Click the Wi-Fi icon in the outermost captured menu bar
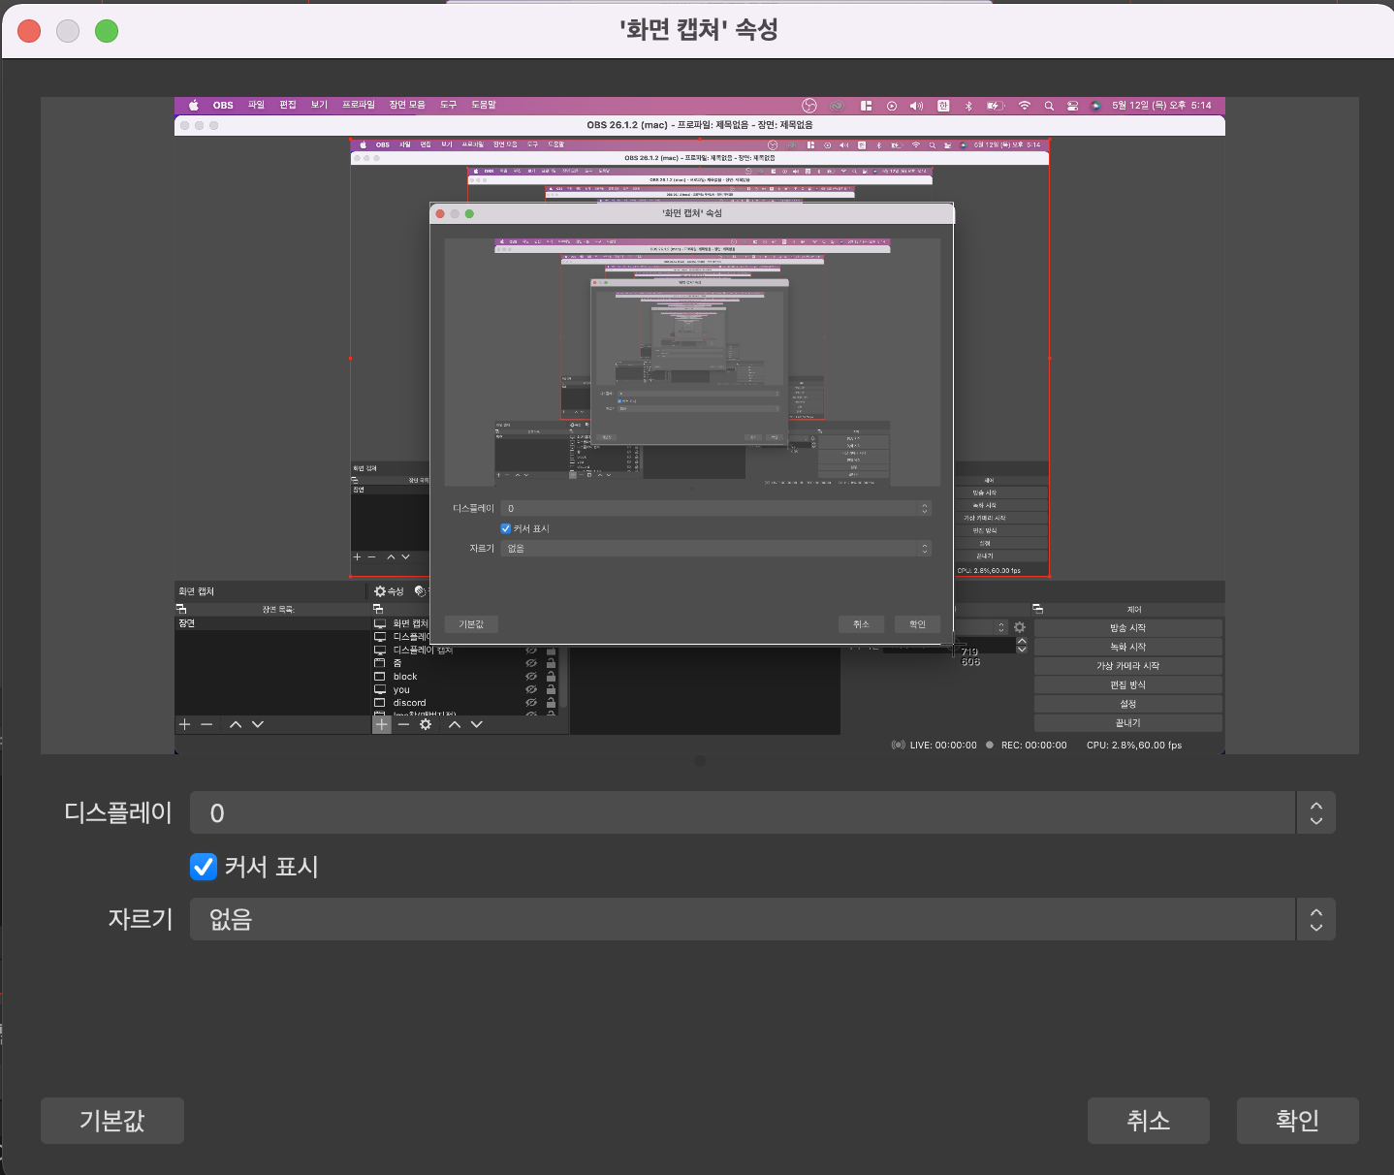 pos(1025,106)
